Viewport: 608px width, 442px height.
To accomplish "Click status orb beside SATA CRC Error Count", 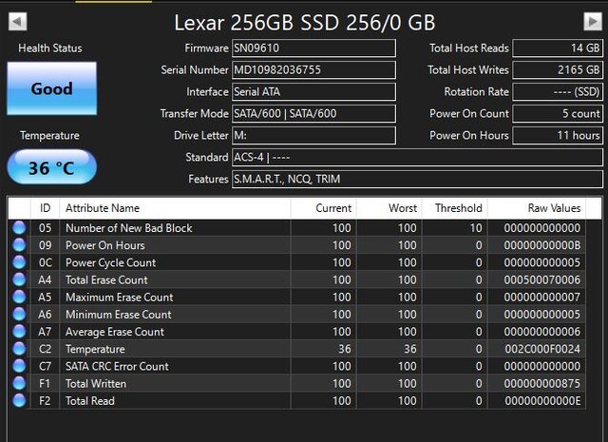I will point(19,366).
